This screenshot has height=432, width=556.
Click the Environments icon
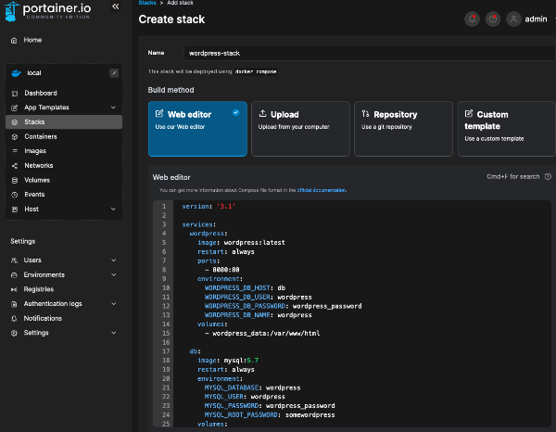coord(14,275)
